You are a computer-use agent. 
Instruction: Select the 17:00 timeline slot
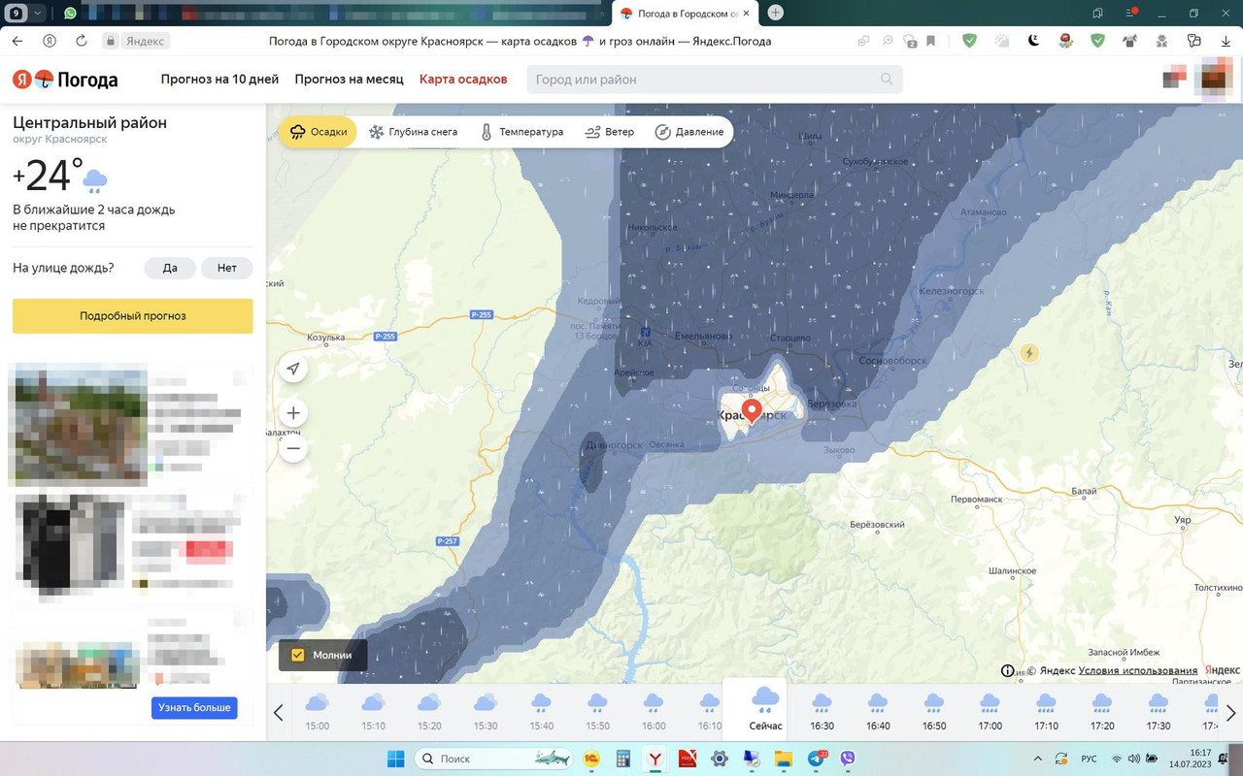[991, 712]
